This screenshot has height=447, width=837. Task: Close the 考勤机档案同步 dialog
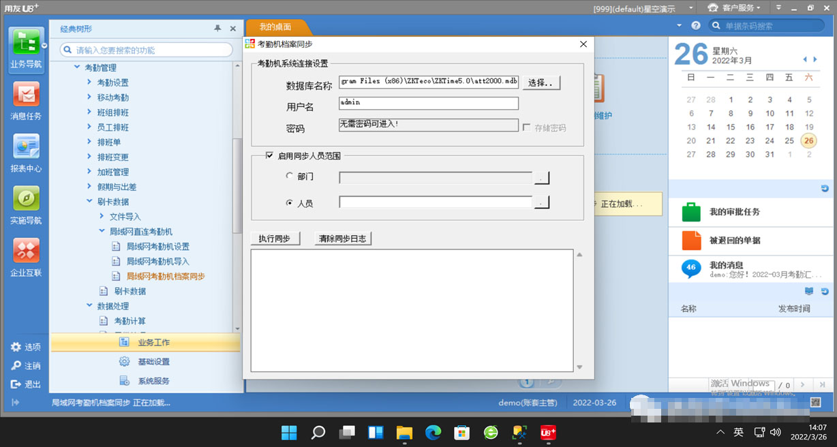click(583, 44)
